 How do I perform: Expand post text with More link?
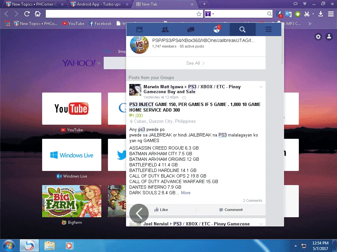click(186, 193)
